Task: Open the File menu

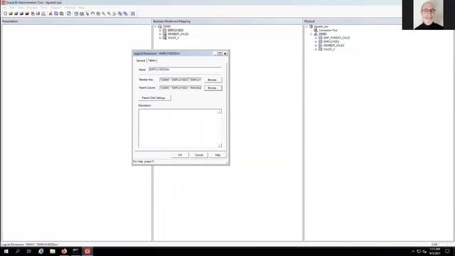Action: [5, 8]
